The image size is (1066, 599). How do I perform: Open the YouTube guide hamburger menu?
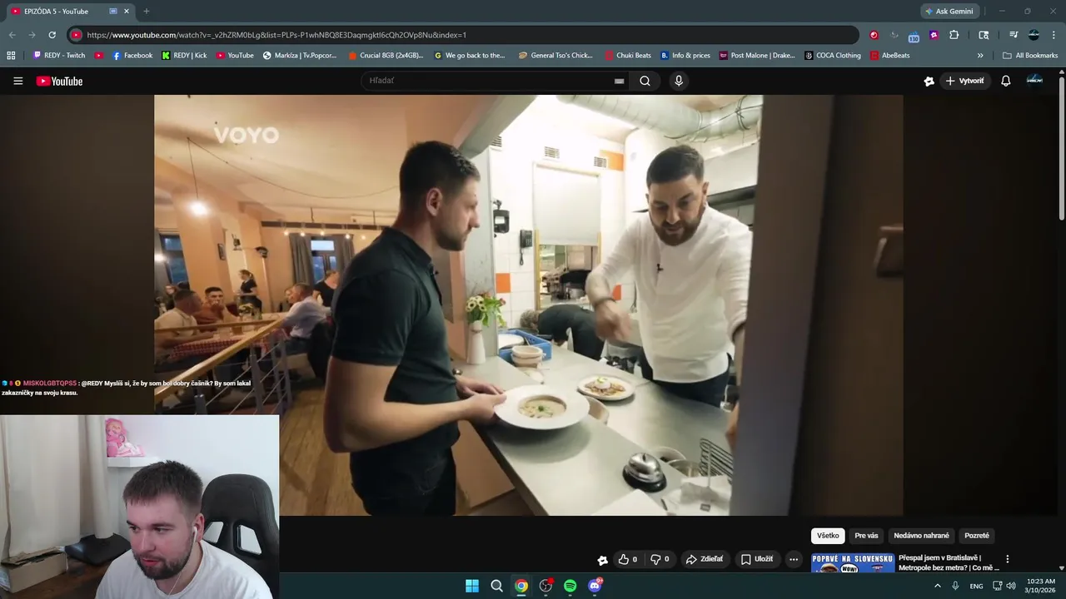coord(17,81)
